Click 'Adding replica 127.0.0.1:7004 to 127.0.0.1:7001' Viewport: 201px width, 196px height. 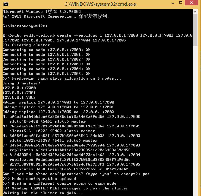point(58,107)
